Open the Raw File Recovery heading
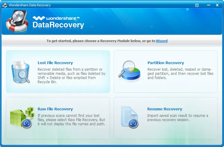This screenshot has width=224, height=147. pos(55,109)
